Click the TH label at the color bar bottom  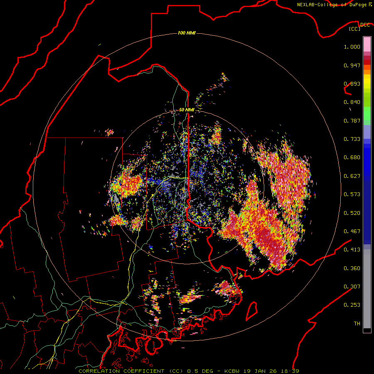pos(357,324)
